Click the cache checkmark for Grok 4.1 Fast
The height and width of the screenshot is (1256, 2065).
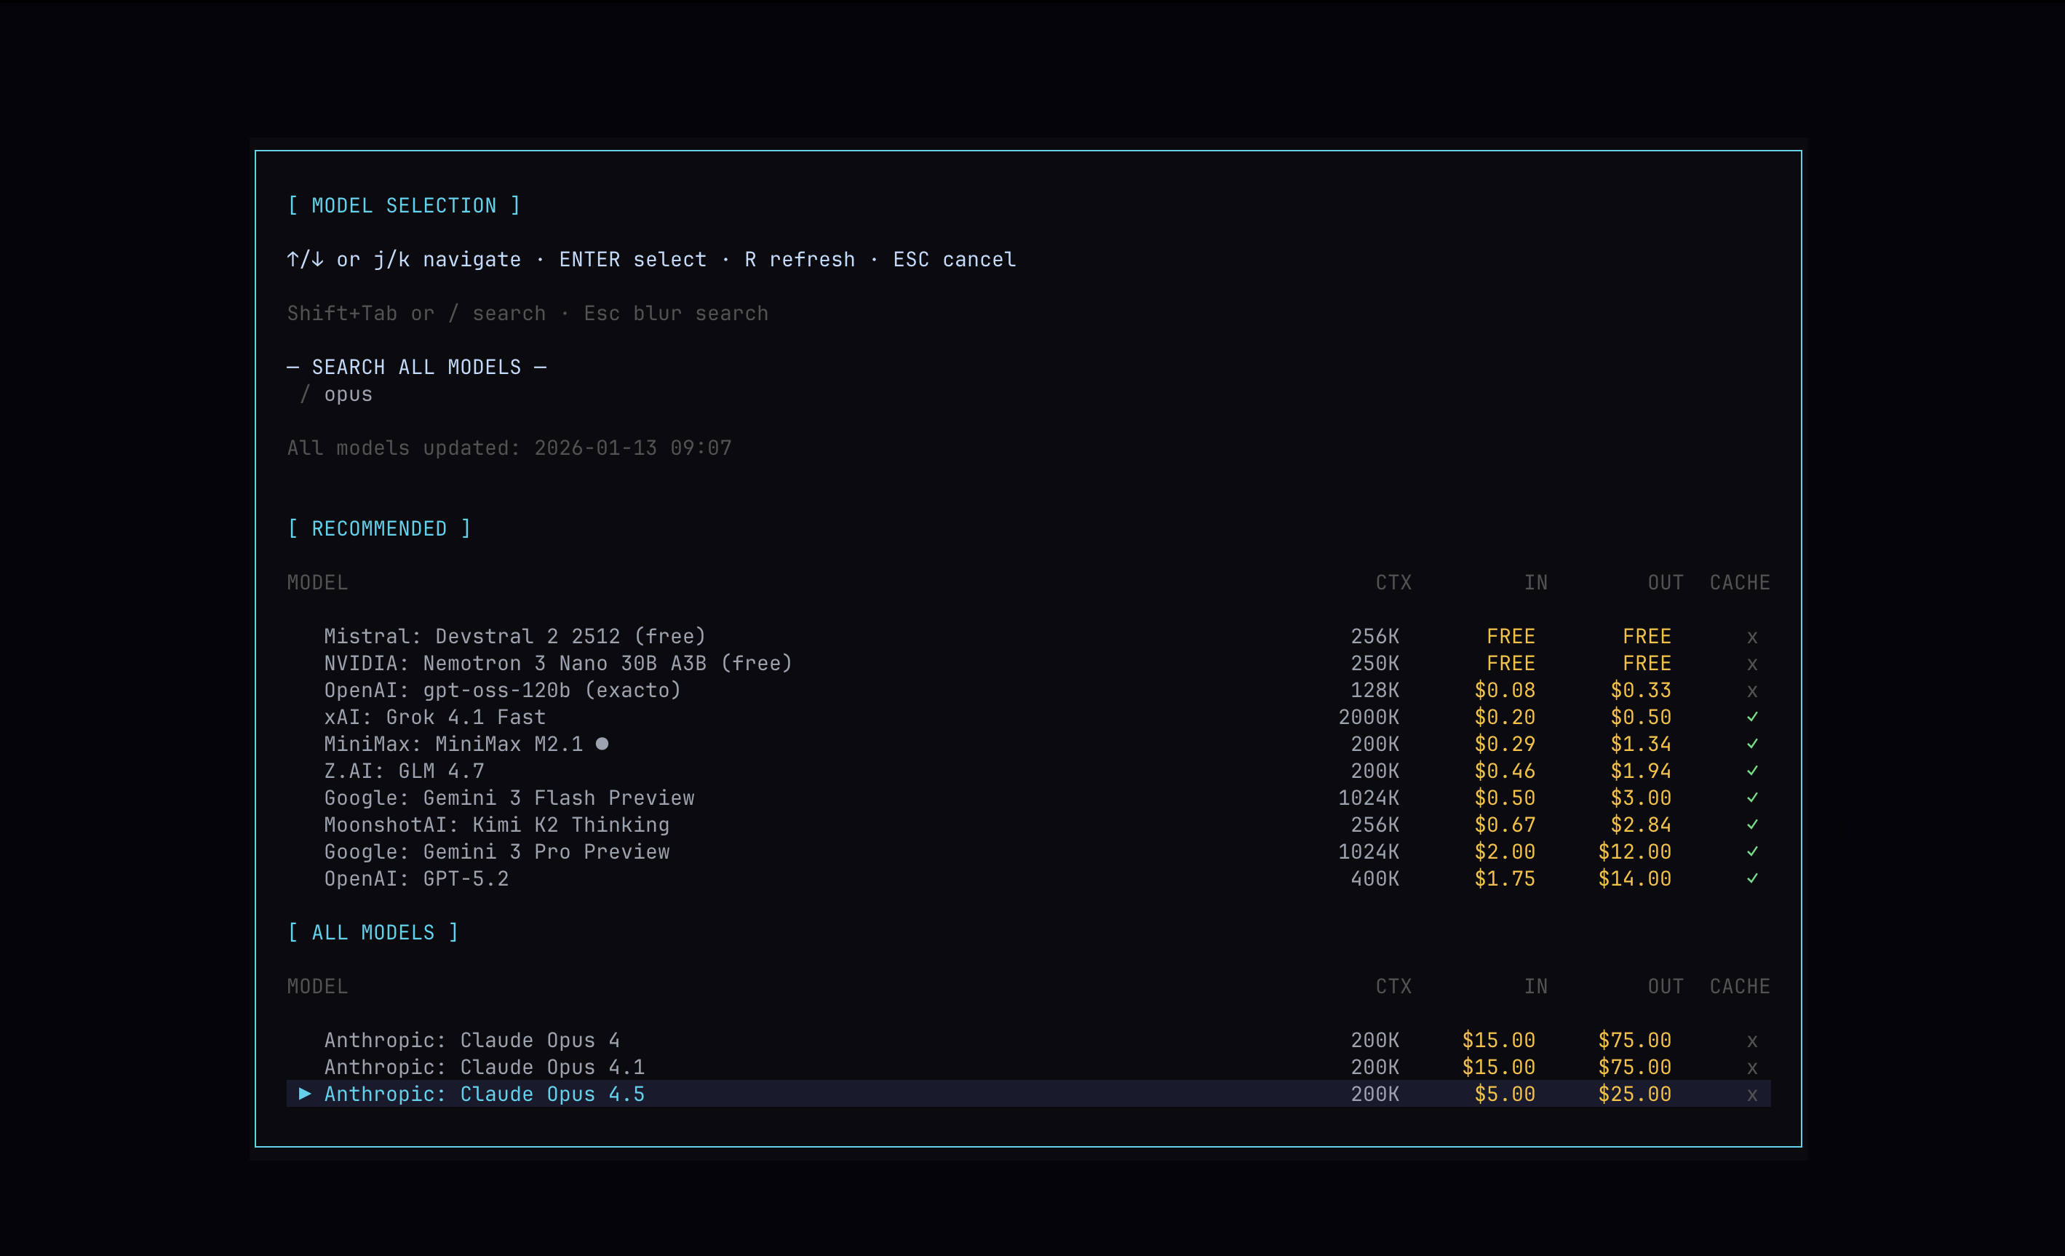point(1751,718)
